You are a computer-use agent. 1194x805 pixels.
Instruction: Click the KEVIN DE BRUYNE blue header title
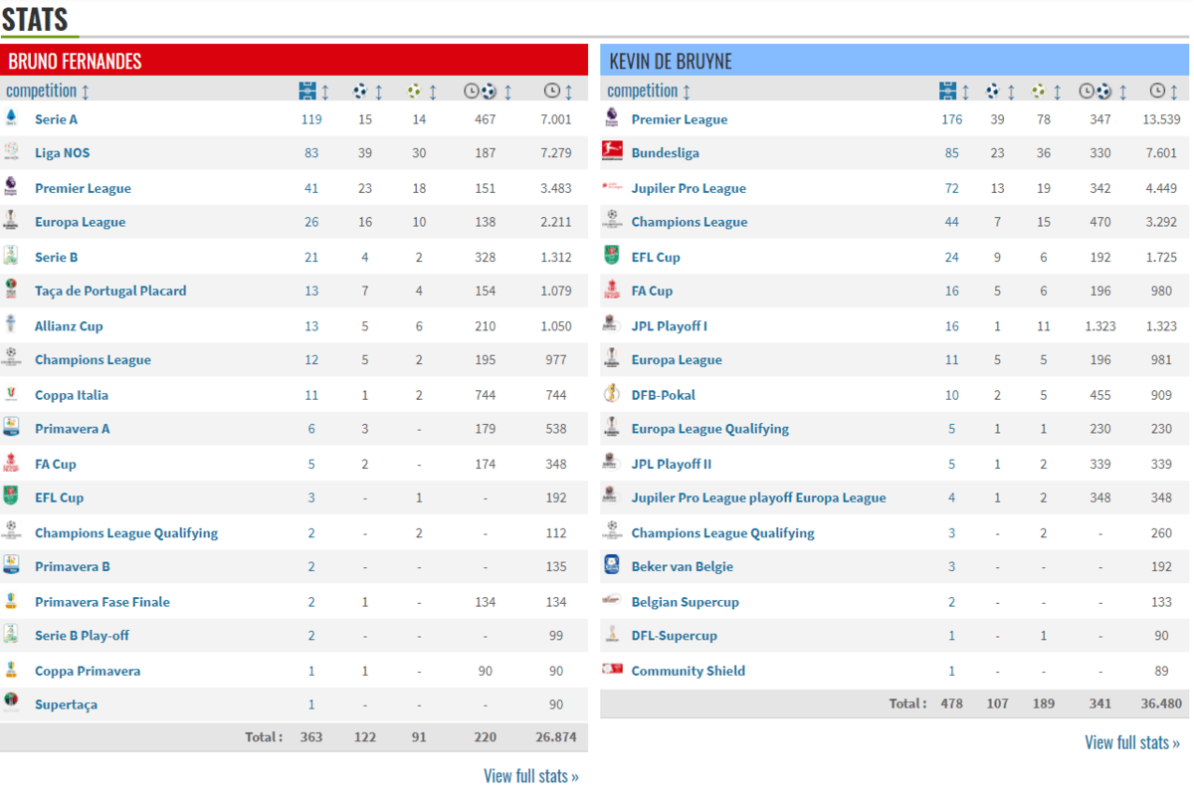point(671,61)
